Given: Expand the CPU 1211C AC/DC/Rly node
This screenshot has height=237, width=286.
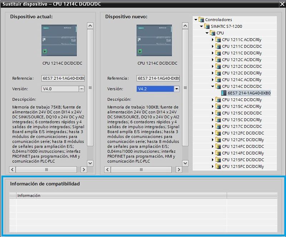Looking at the screenshot, I should coord(213,40).
